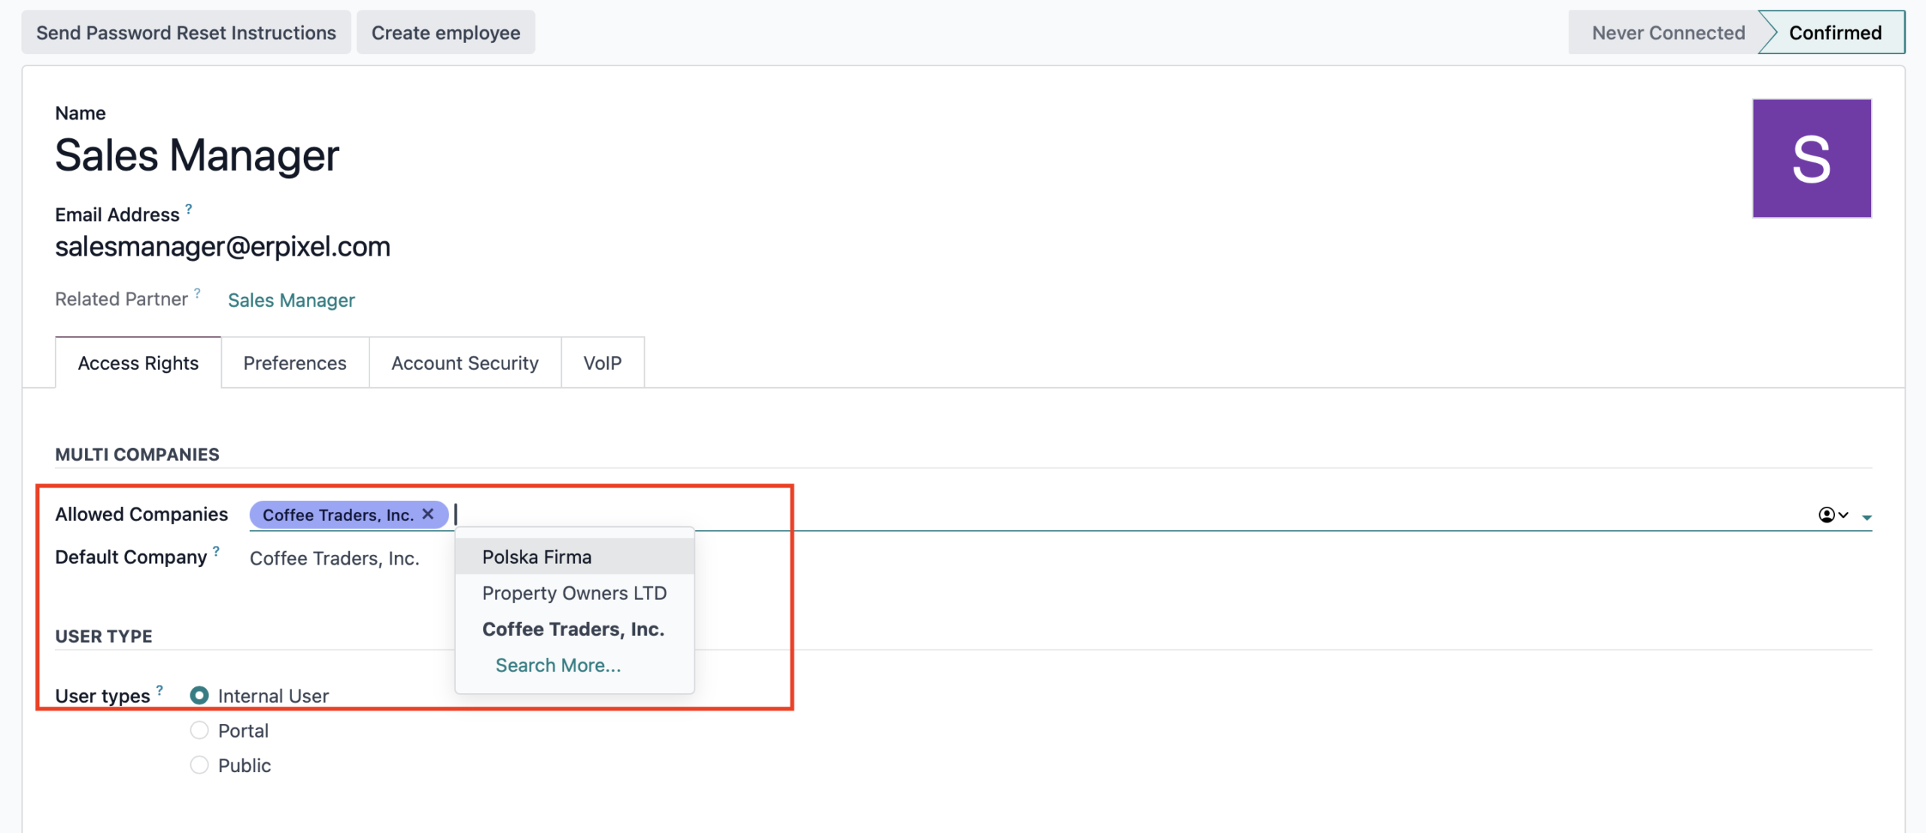Select the Internal User radio button
Screen dimensions: 1926x833
pyautogui.click(x=199, y=695)
